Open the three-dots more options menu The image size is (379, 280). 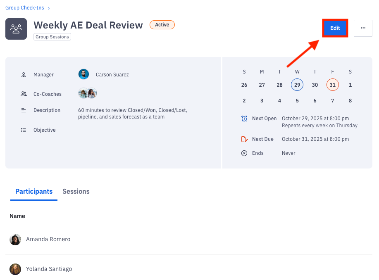pyautogui.click(x=363, y=28)
